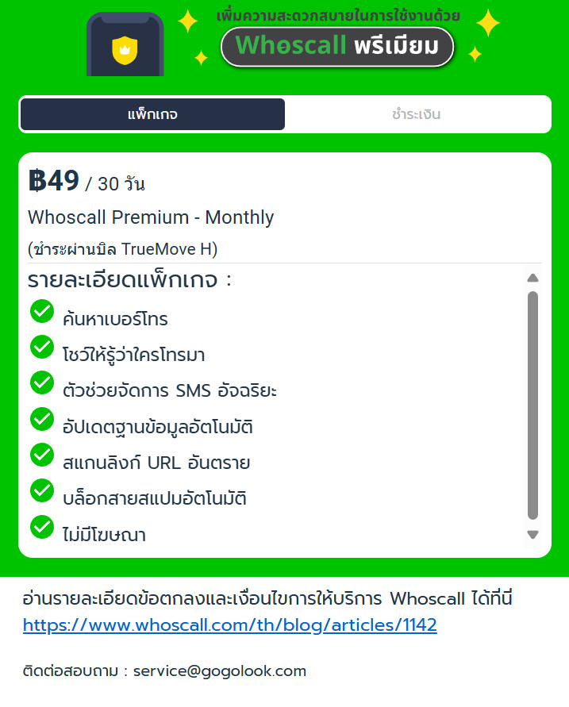The image size is (569, 707).
Task: Click the ฿49 / 30 วัน price
Action: pos(87,181)
